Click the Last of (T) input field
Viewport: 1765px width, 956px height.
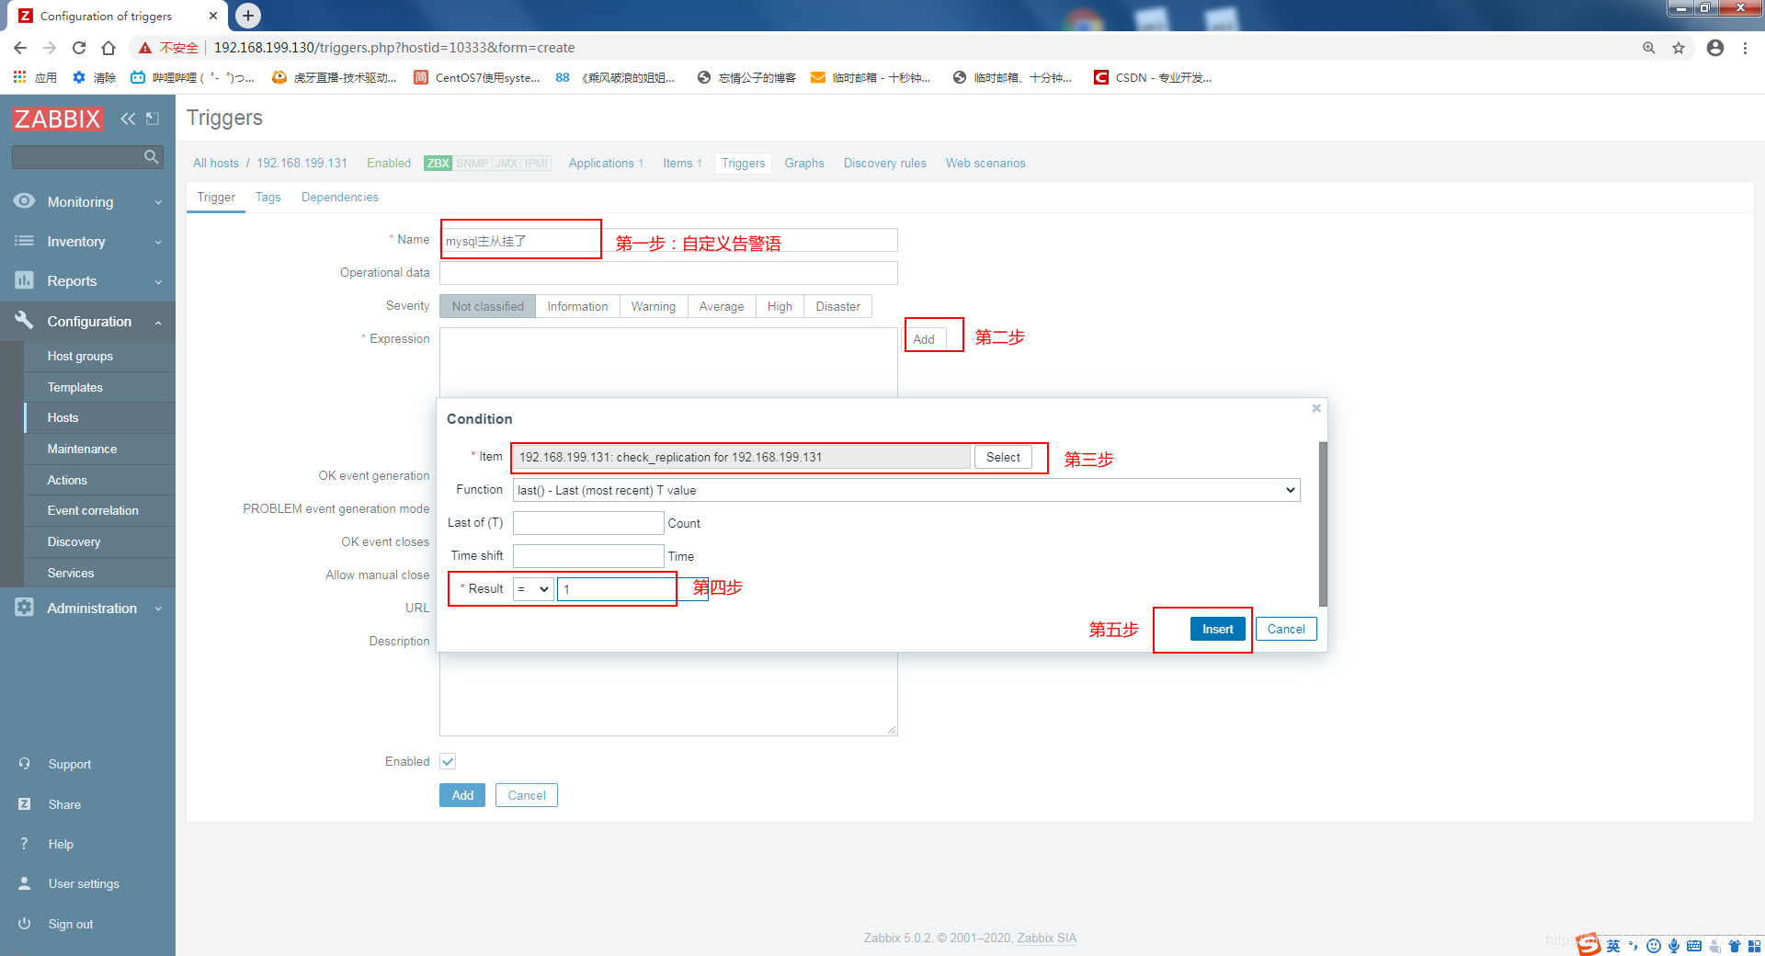tap(588, 523)
